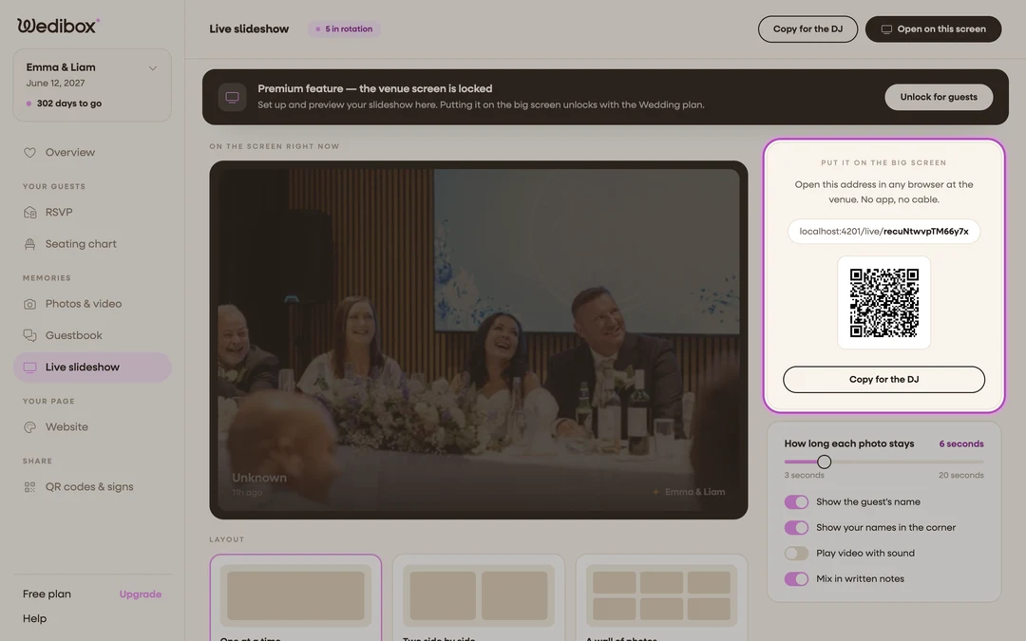The height and width of the screenshot is (641, 1026).
Task: Click the 3 seconds slider minimum label
Action: click(x=805, y=476)
